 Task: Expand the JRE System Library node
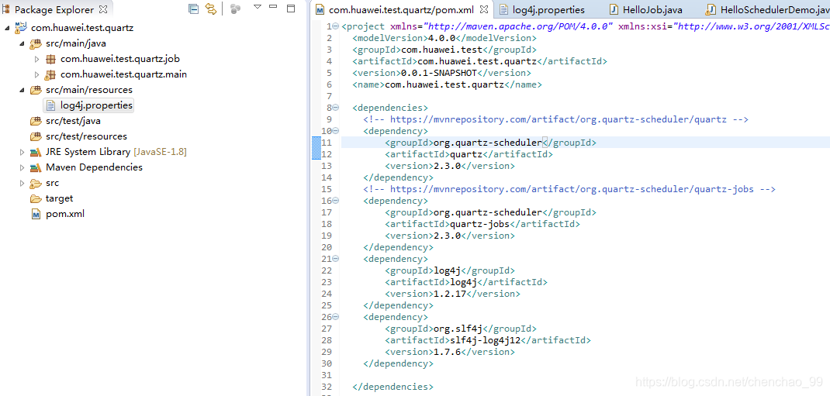(x=22, y=152)
